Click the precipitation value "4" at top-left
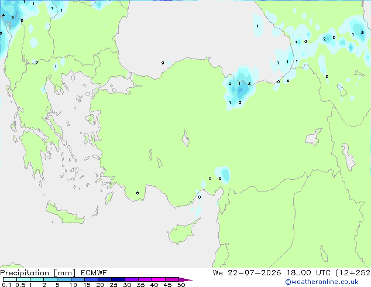This screenshot has height=287, width=371. pos(4,15)
